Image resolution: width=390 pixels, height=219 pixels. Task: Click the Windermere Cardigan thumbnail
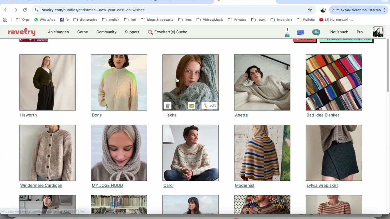click(48, 153)
